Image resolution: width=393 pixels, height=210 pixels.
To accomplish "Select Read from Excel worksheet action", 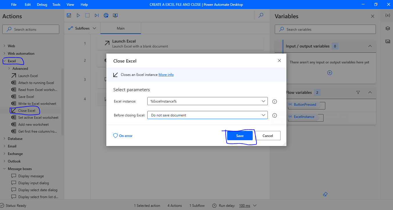I will click(38, 90).
